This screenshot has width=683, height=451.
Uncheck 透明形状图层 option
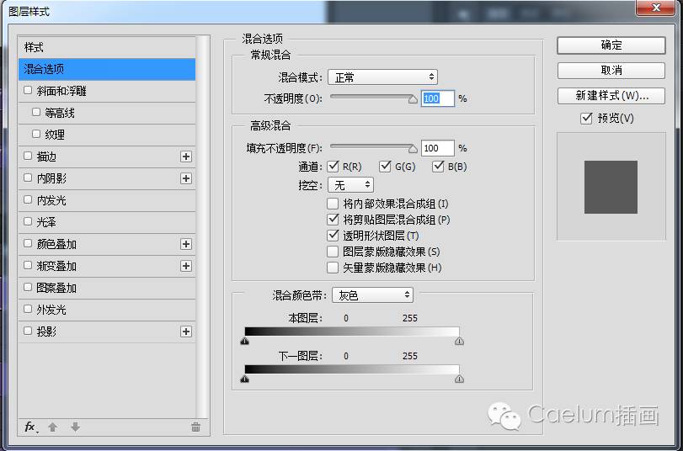click(x=333, y=236)
